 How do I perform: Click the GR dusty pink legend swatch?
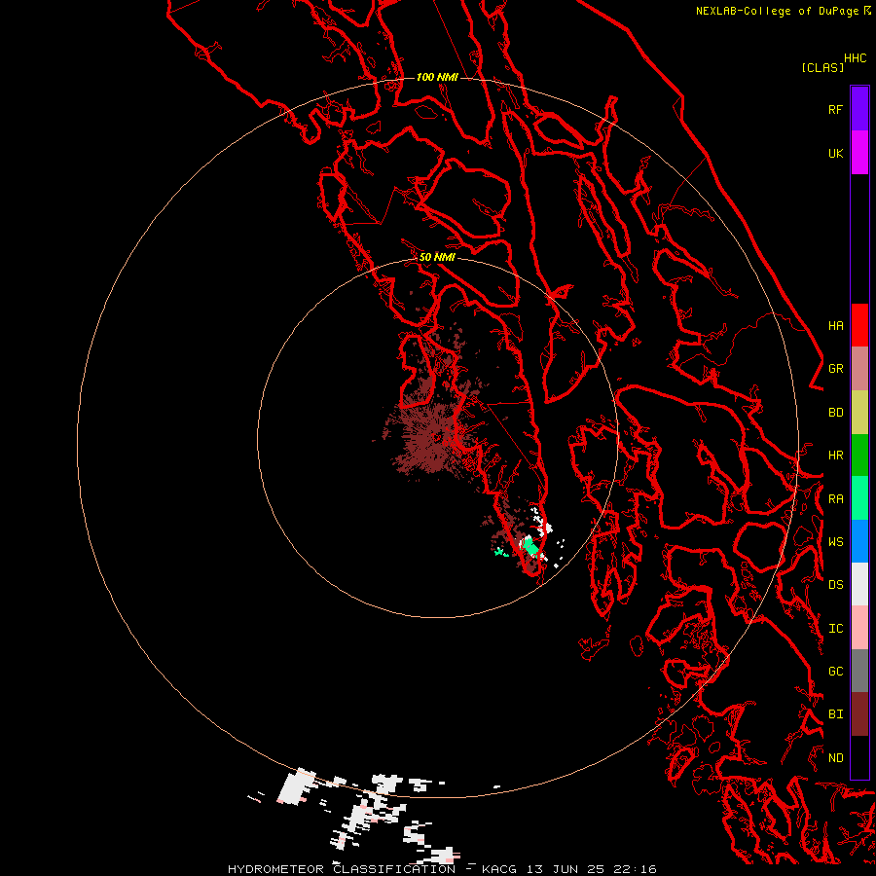[859, 369]
